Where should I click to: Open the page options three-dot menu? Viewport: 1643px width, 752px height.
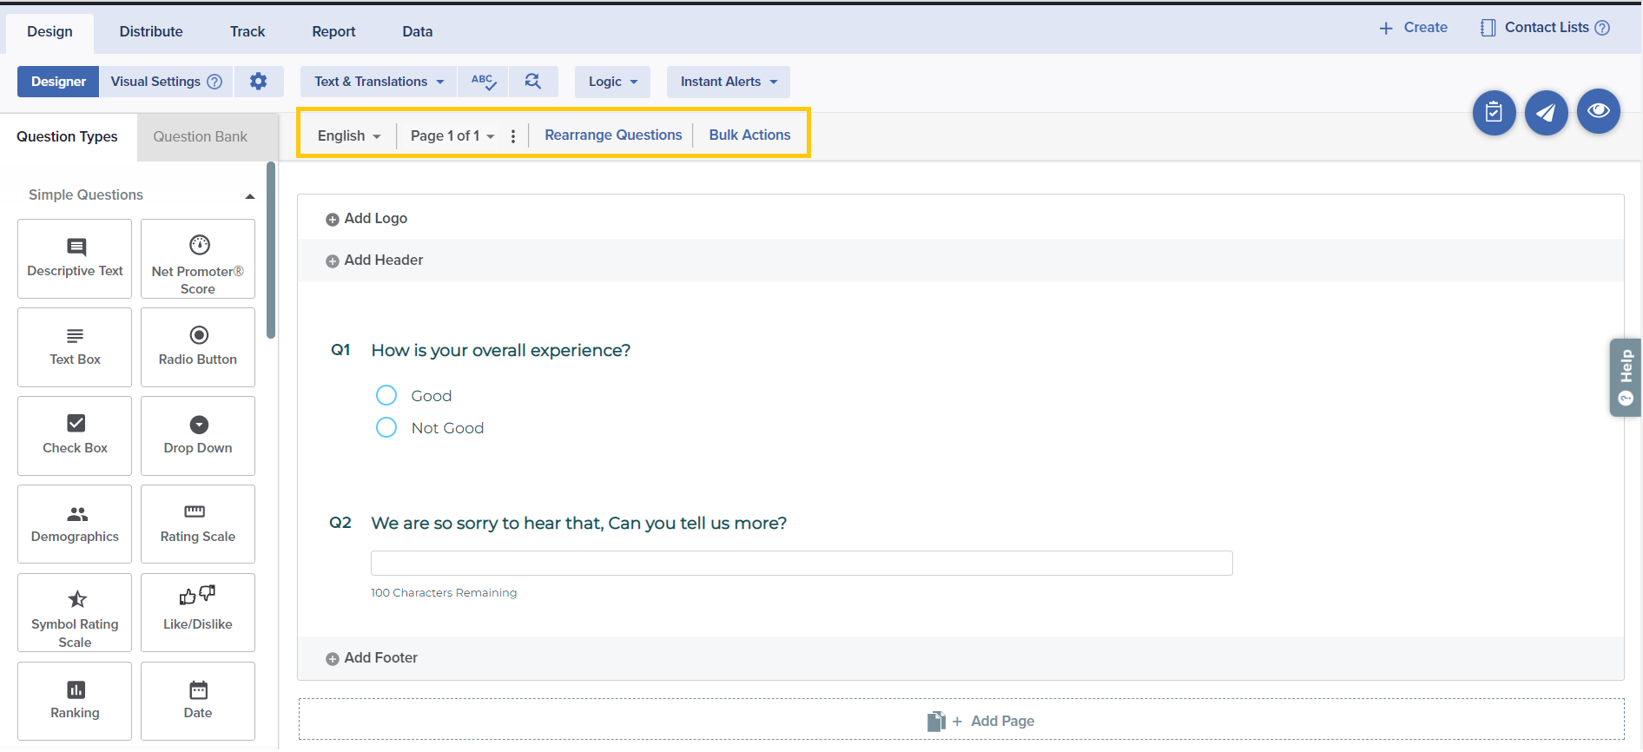coord(513,136)
